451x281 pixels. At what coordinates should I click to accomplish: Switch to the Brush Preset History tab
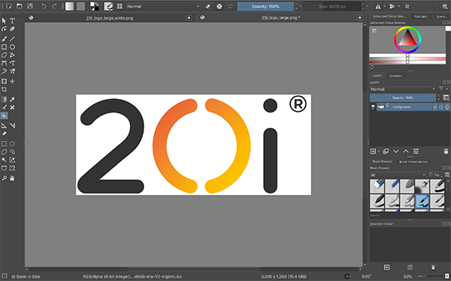[x=413, y=162]
